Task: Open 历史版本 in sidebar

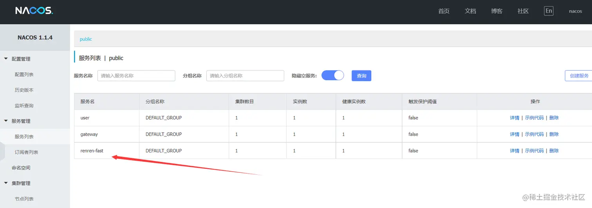Action: point(24,90)
